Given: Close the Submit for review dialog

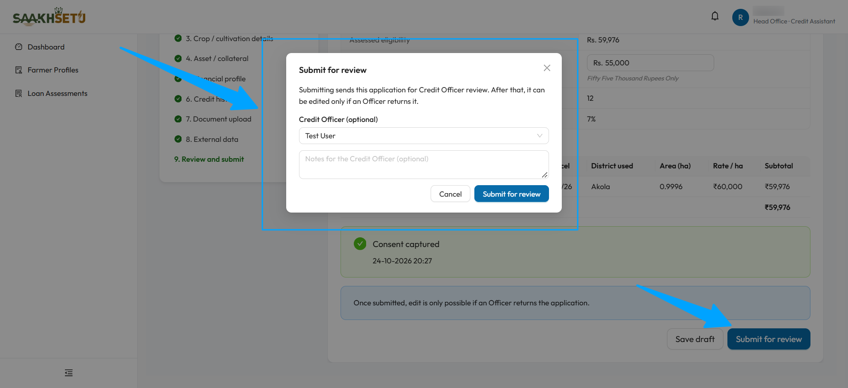Looking at the screenshot, I should (547, 68).
